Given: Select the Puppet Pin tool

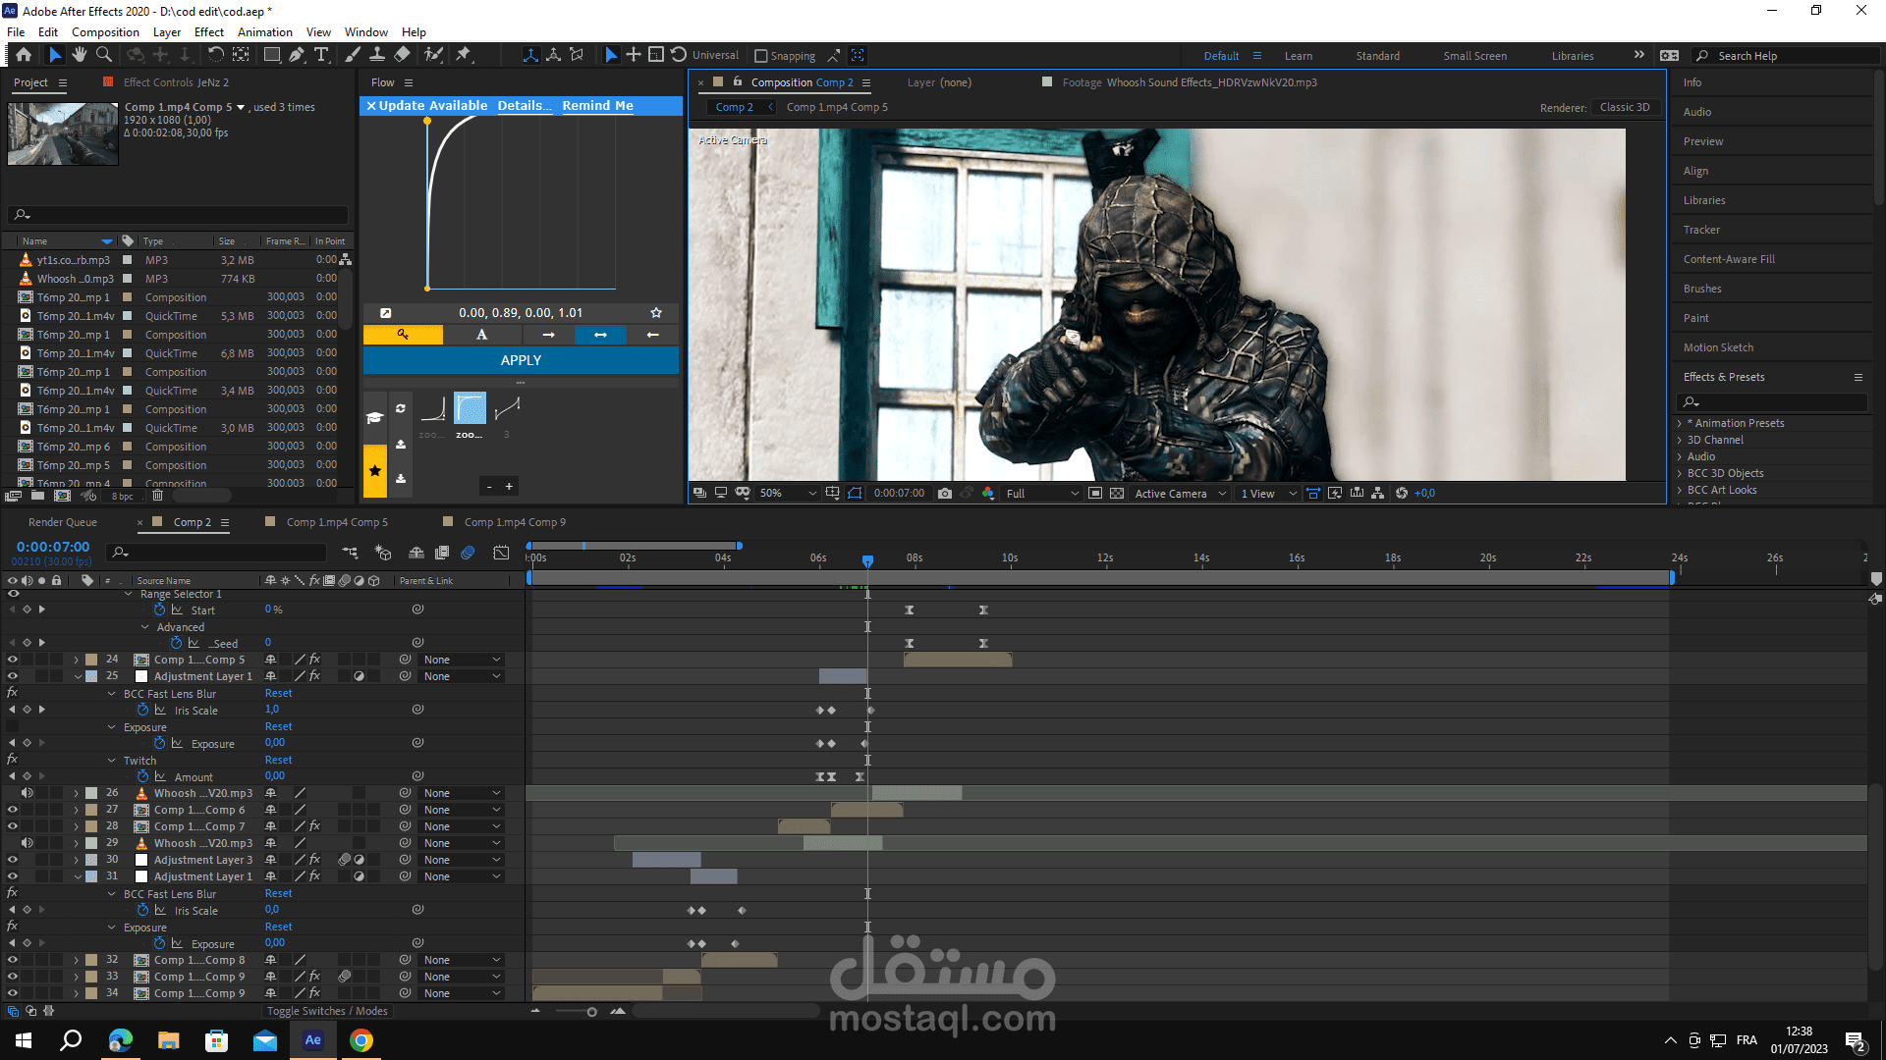Looking at the screenshot, I should [464, 55].
